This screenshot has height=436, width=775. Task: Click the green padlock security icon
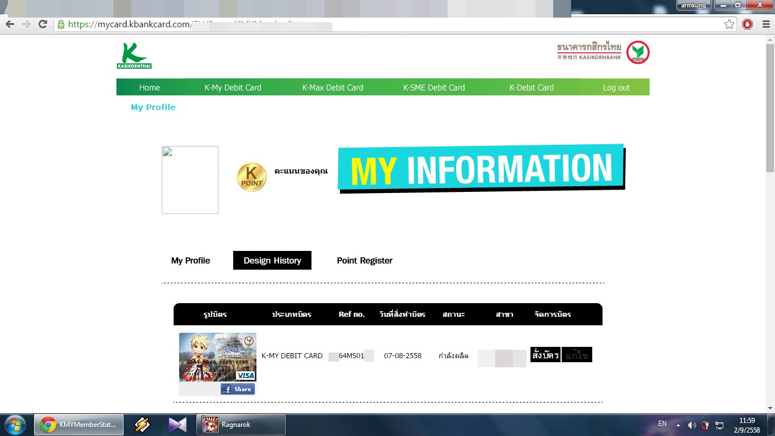coord(61,24)
